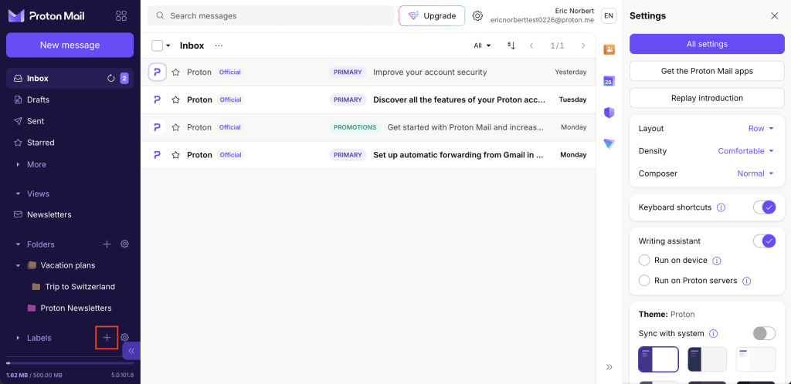Star the 'Discover all the features' email
Screen dimensions: 791x384
click(175, 99)
